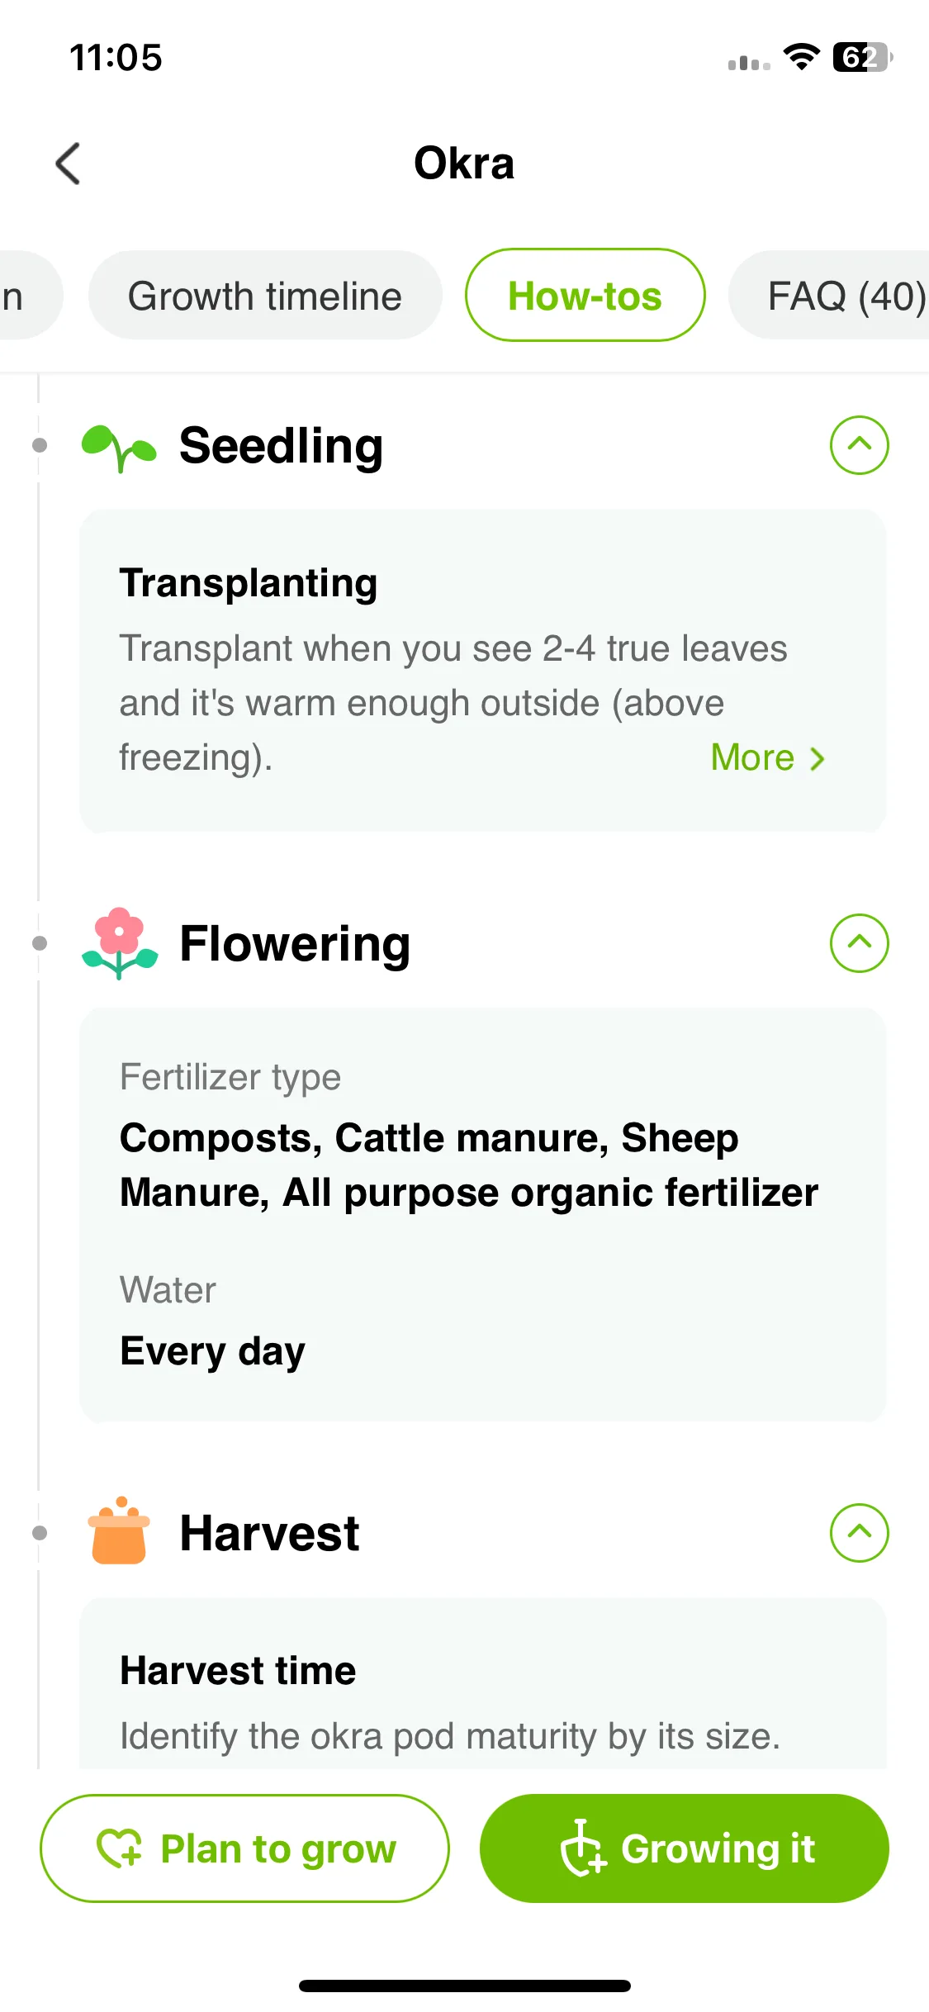Tap the orange Harvest basket icon
The image size is (929, 2012).
click(119, 1531)
